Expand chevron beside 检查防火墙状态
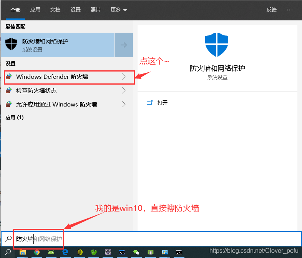The width and height of the screenshot is (302, 258). [x=124, y=91]
